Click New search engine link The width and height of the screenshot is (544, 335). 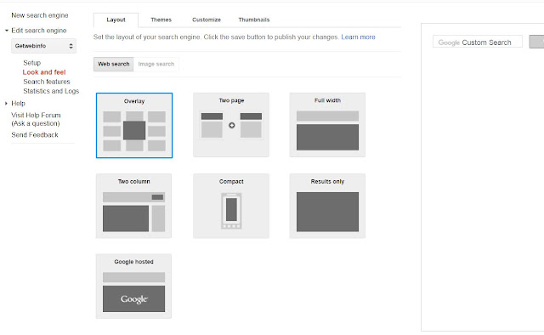pyautogui.click(x=40, y=15)
